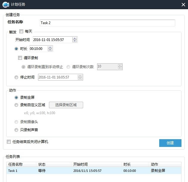Toggle the 循环录制 loop recording checkbox
188x182 pixels.
click(x=20, y=58)
